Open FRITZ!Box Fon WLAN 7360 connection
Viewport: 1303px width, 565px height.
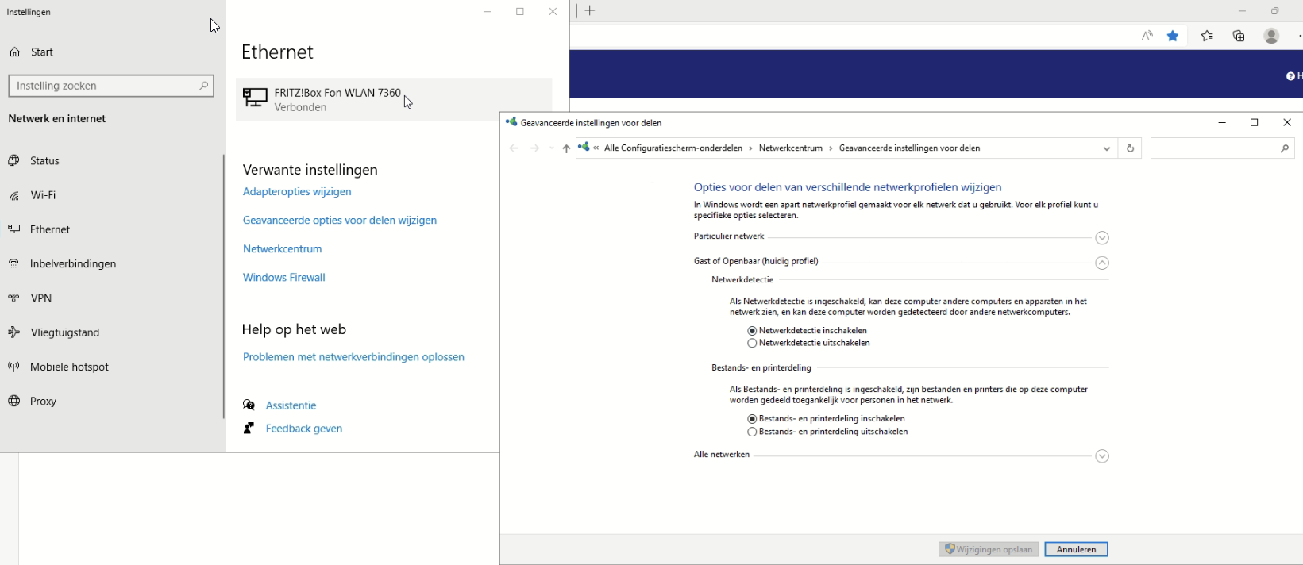point(394,99)
